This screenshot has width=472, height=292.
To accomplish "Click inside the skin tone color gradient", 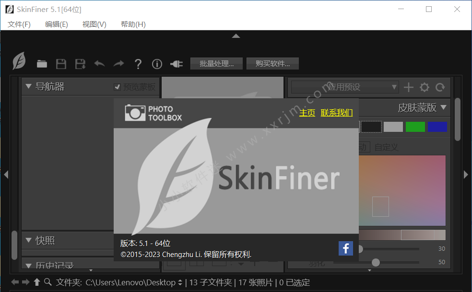I will pyautogui.click(x=402, y=190).
